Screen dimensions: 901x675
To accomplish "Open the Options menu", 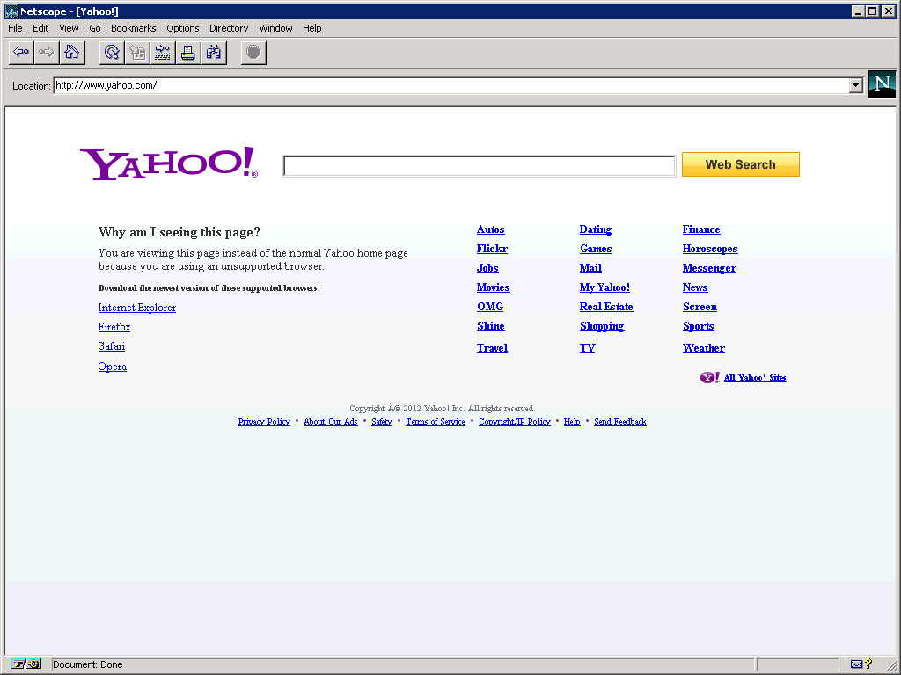I will click(x=183, y=28).
